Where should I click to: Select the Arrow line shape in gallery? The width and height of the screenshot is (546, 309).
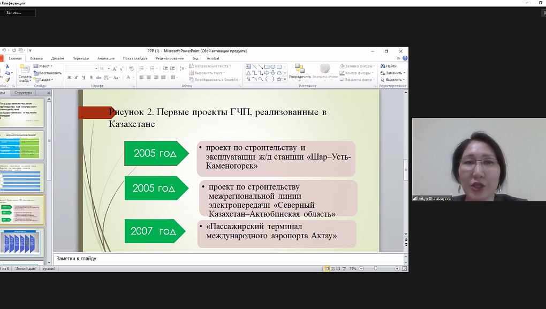[x=261, y=66]
